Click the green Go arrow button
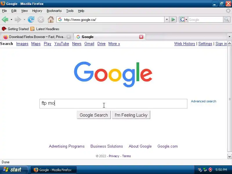This screenshot has width=232, height=174. coord(173,19)
